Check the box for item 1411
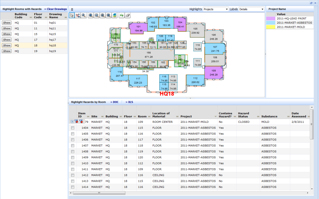319x199 pixels. click(73, 169)
